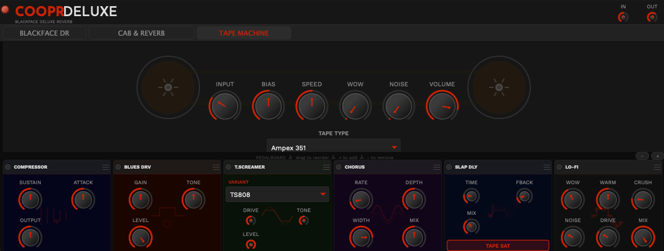The image size is (664, 251).
Task: Click the compressor OUTPUT knob
Action: click(x=30, y=237)
